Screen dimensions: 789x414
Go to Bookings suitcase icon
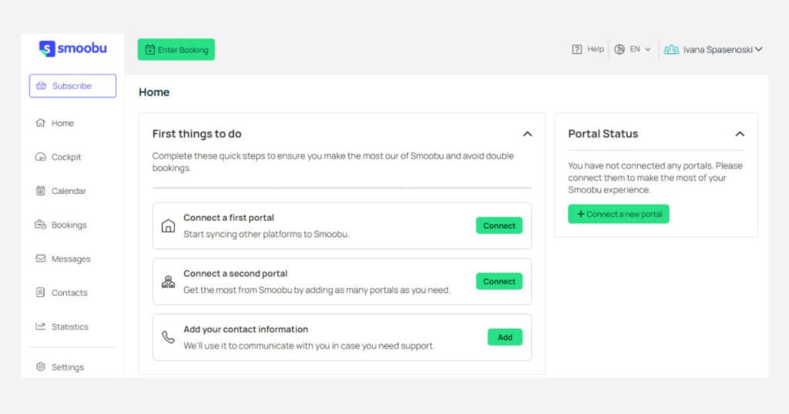(x=40, y=225)
